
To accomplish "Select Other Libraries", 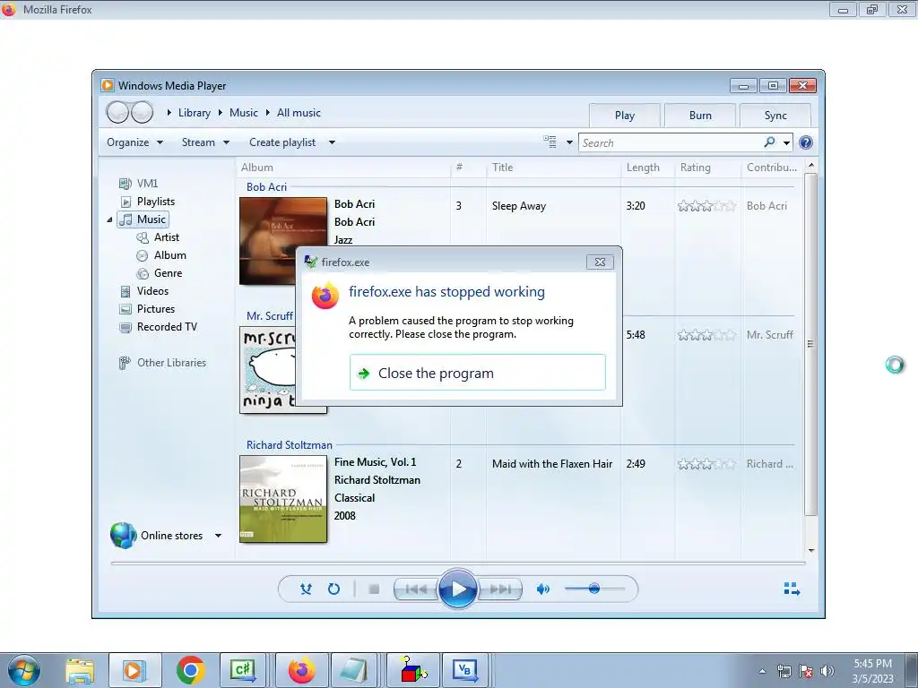I will point(162,363).
